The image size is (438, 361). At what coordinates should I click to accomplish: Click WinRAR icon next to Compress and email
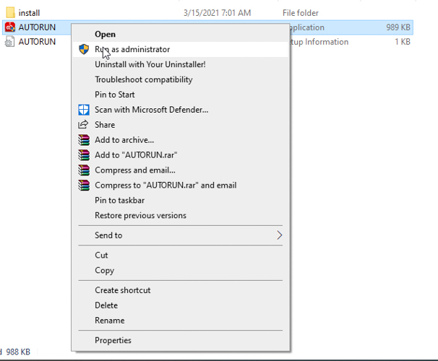[84, 170]
